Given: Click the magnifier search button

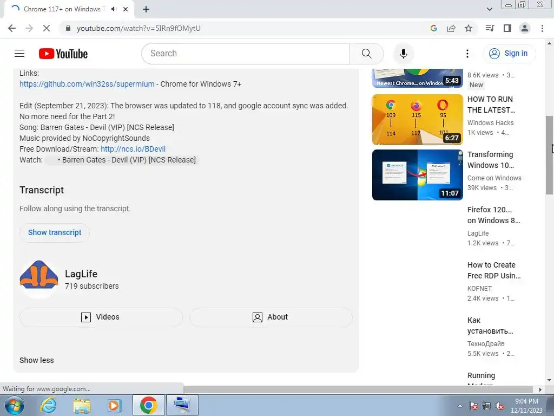Looking at the screenshot, I should click(x=366, y=54).
